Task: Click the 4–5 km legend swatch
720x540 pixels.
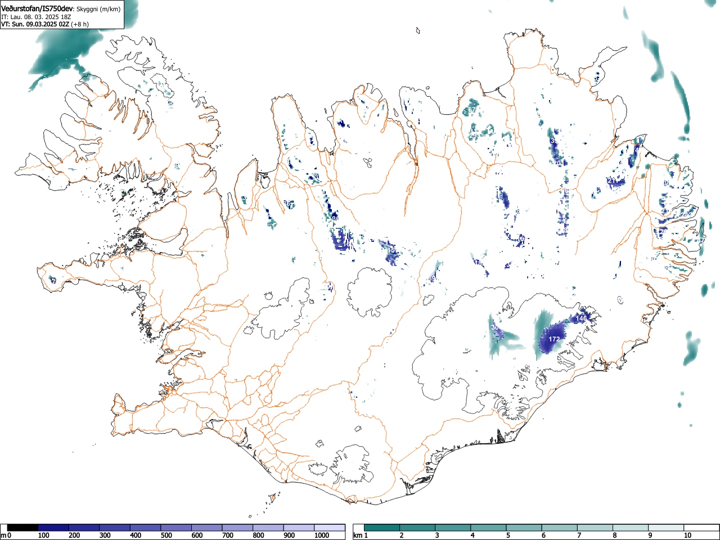Action: 488,528
